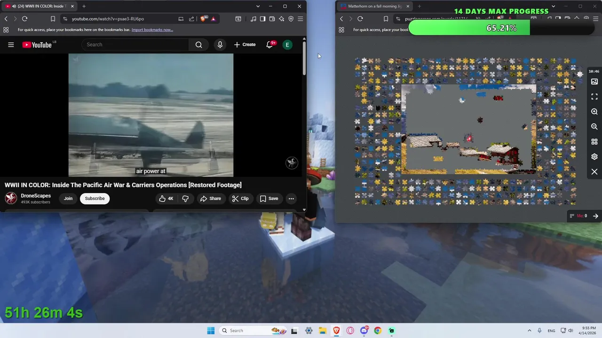Bookmark the YouTube page
Screen dimensions: 602x338
coord(53,19)
